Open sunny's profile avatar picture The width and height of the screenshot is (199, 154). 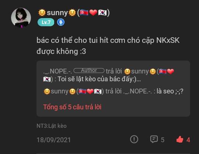[x=21, y=18]
